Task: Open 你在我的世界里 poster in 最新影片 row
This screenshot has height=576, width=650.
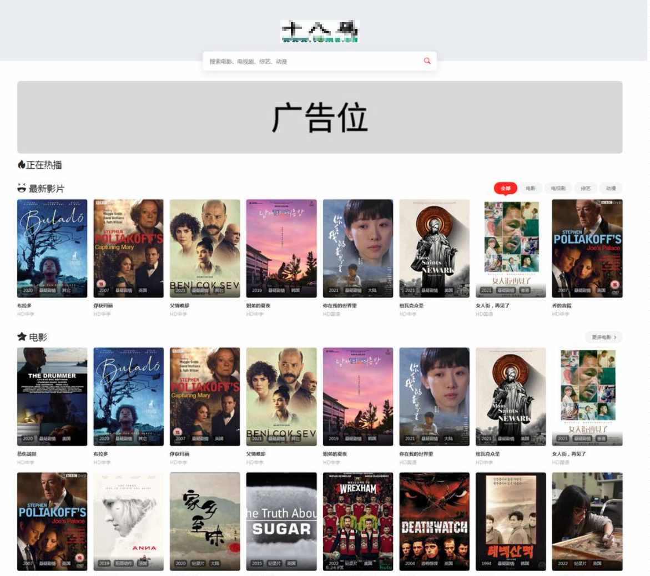Action: tap(357, 248)
